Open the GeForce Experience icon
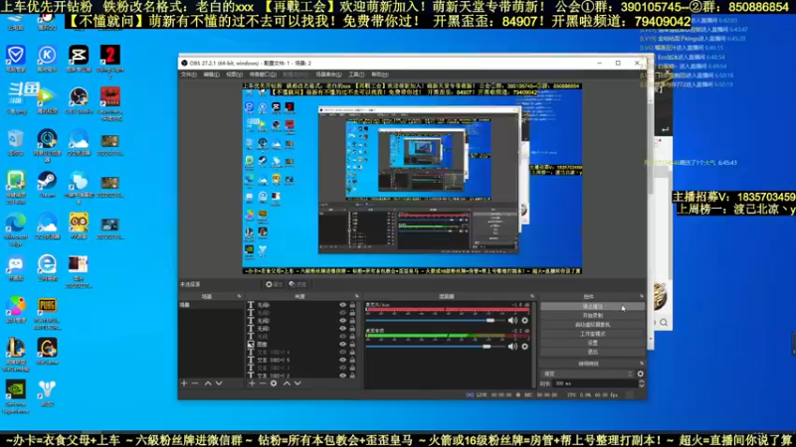796x447 pixels. (x=16, y=389)
